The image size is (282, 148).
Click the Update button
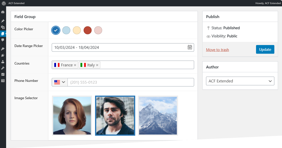coord(265,49)
